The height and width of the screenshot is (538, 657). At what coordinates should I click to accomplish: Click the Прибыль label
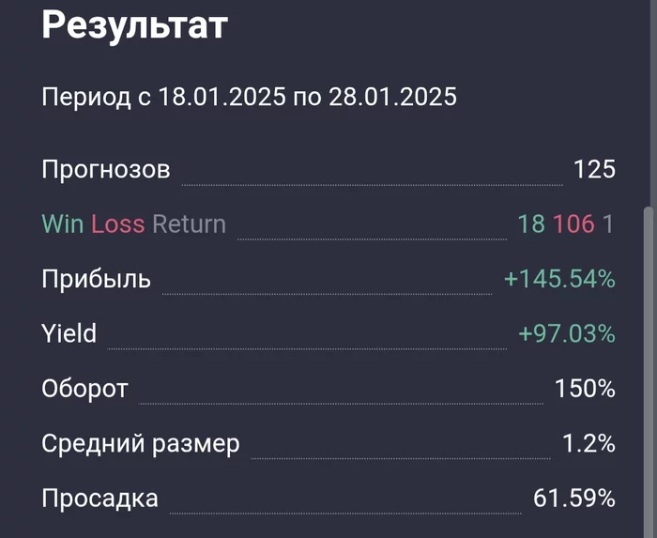click(96, 279)
